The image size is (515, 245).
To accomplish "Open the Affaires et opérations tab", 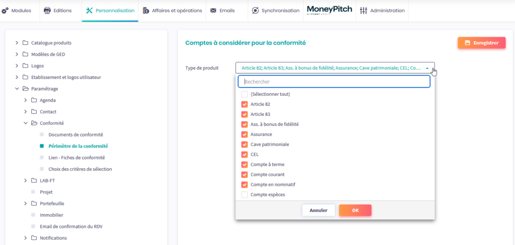I will pos(173,11).
